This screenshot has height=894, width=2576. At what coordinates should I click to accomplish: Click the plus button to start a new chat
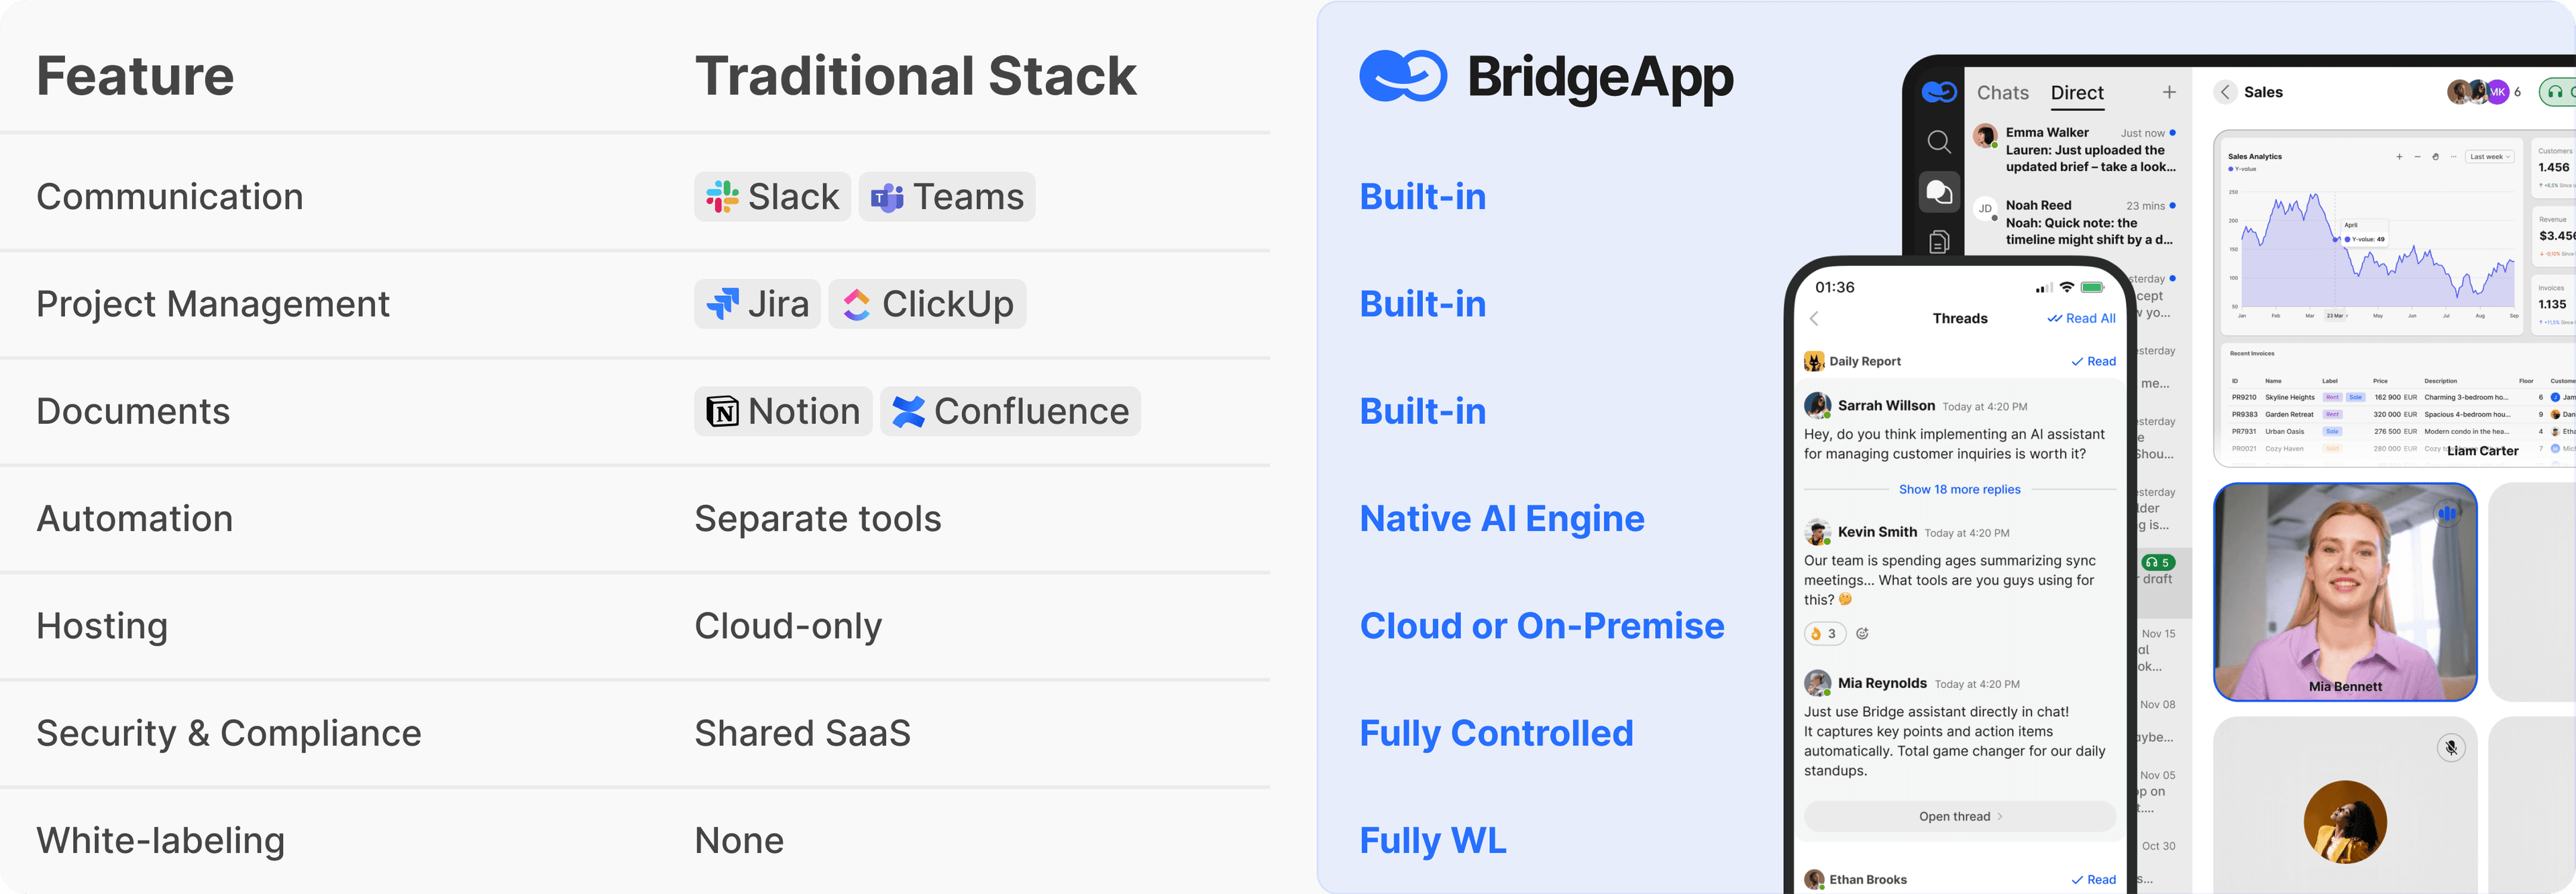point(2170,92)
